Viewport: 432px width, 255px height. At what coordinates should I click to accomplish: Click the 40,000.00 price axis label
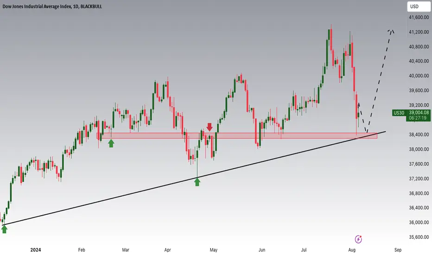pyautogui.click(x=419, y=76)
